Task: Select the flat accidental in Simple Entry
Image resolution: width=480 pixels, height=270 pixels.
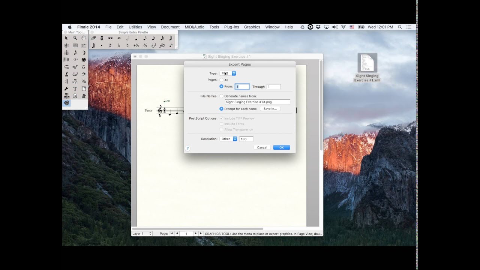Action: click(119, 45)
